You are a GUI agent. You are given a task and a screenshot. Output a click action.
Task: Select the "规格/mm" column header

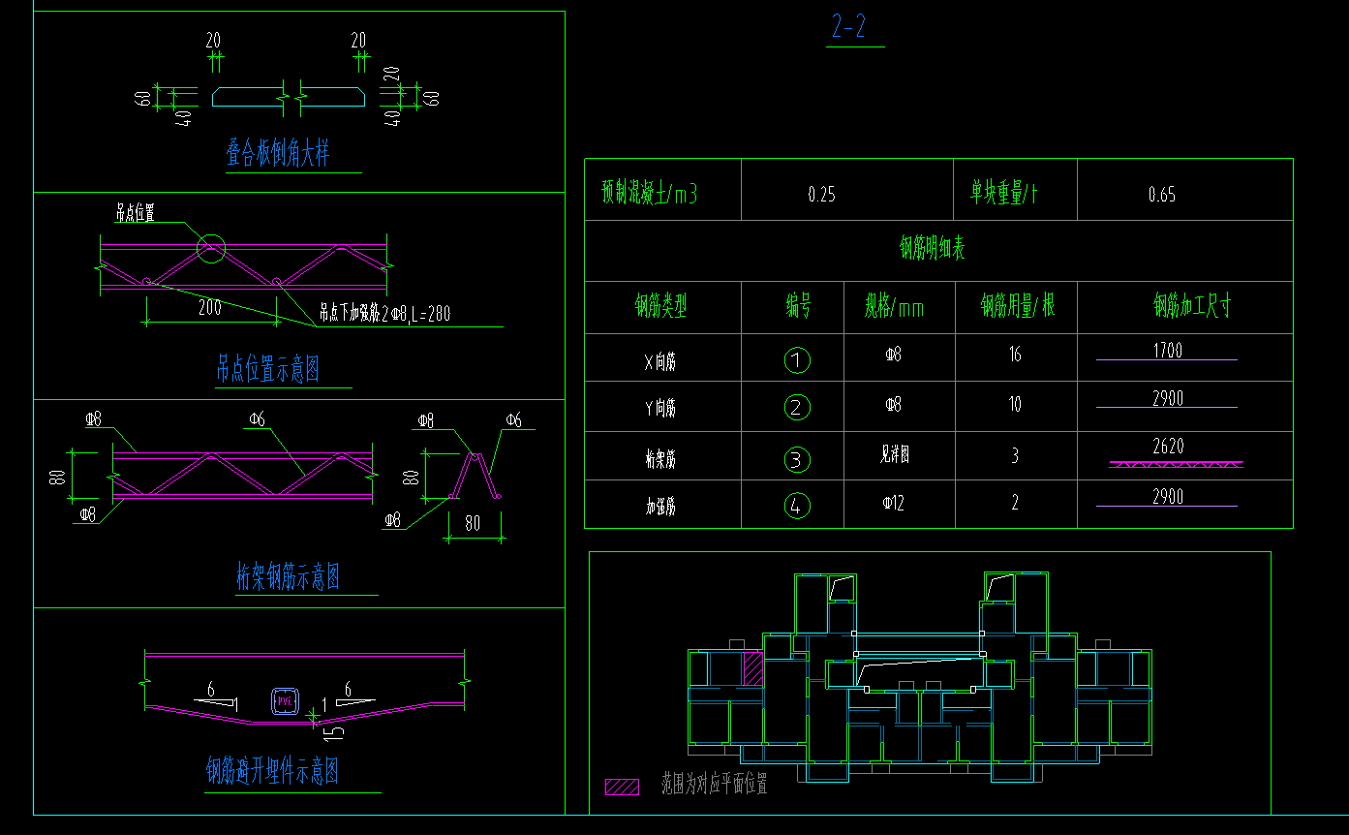point(895,307)
